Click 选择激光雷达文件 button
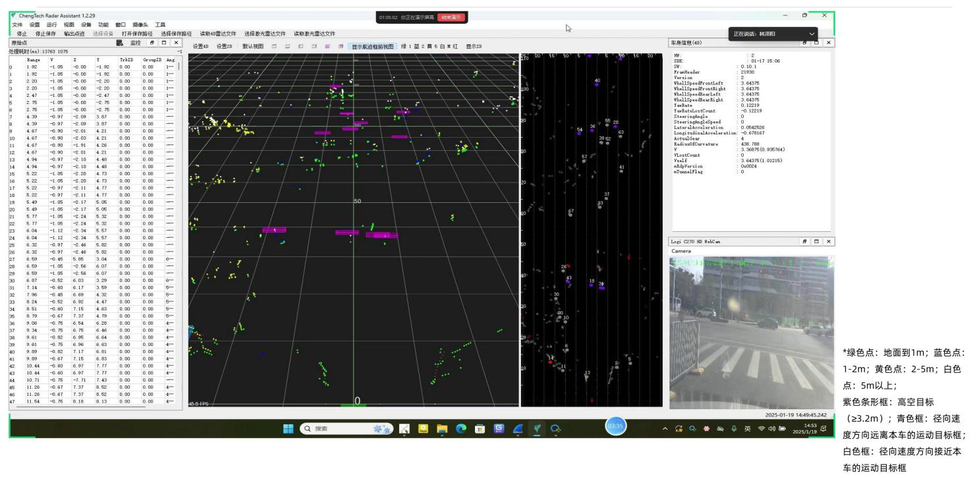Image resolution: width=977 pixels, height=479 pixels. pyautogui.click(x=265, y=34)
